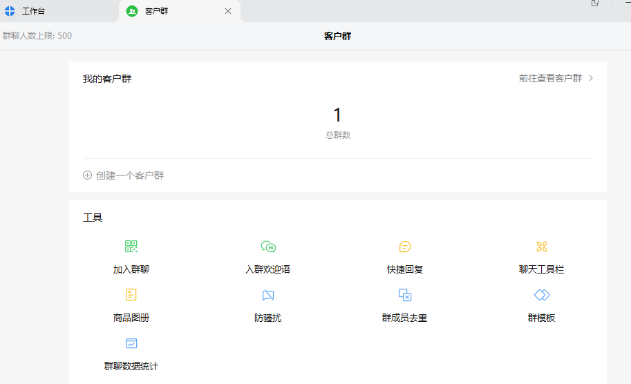Image resolution: width=631 pixels, height=384 pixels.
Task: Switch to the 工作台 tab
Action: click(33, 11)
